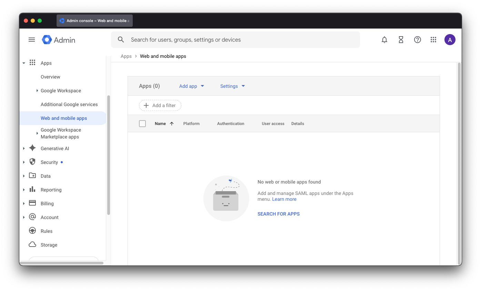Click the Storage cloud icon
Screen dimensions: 481x291
click(x=32, y=245)
